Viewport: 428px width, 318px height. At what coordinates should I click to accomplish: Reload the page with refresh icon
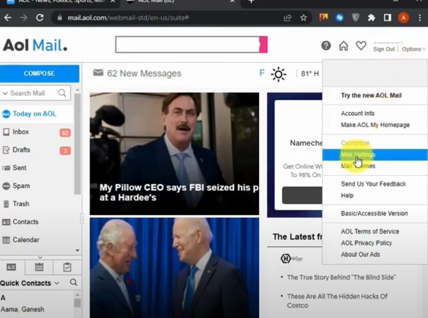pyautogui.click(x=40, y=18)
